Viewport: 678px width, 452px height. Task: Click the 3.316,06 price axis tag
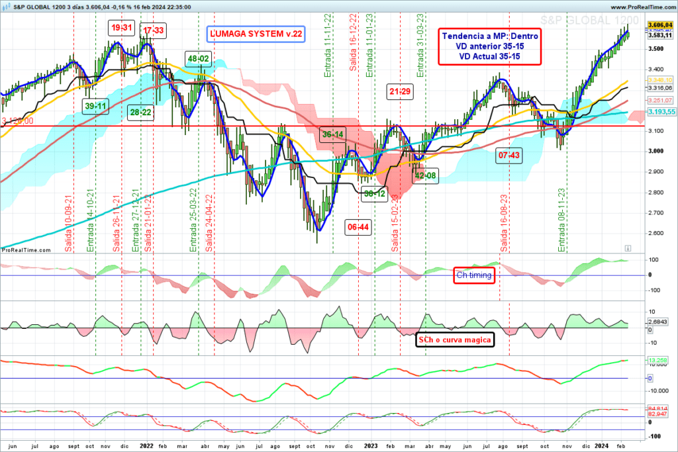(660, 88)
